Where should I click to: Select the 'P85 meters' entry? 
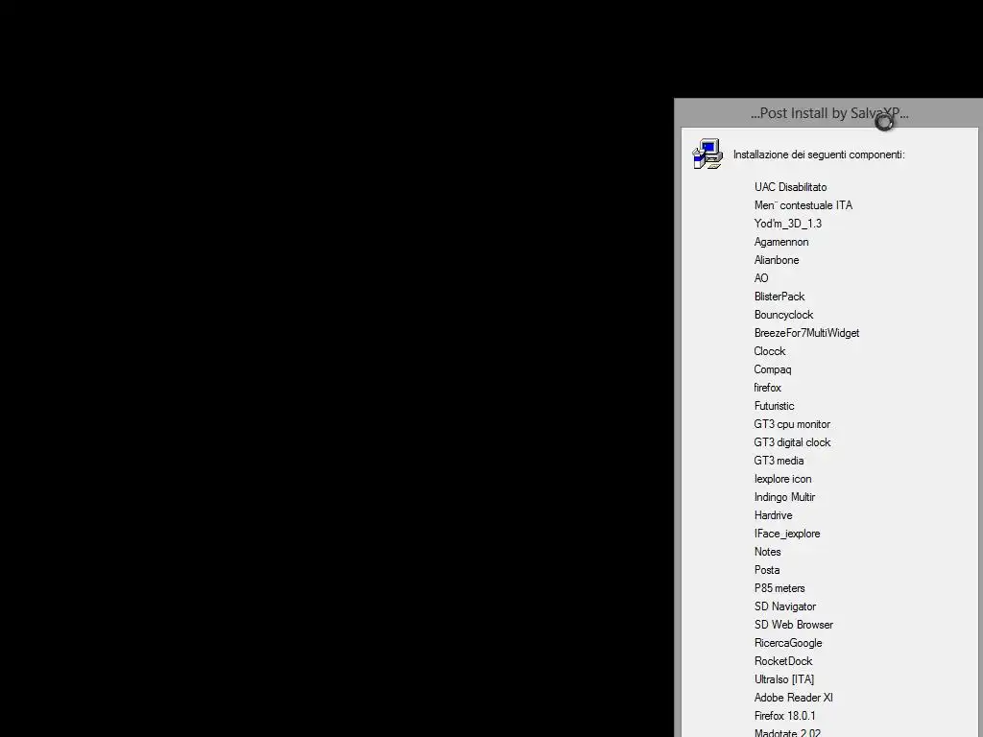[779, 588]
